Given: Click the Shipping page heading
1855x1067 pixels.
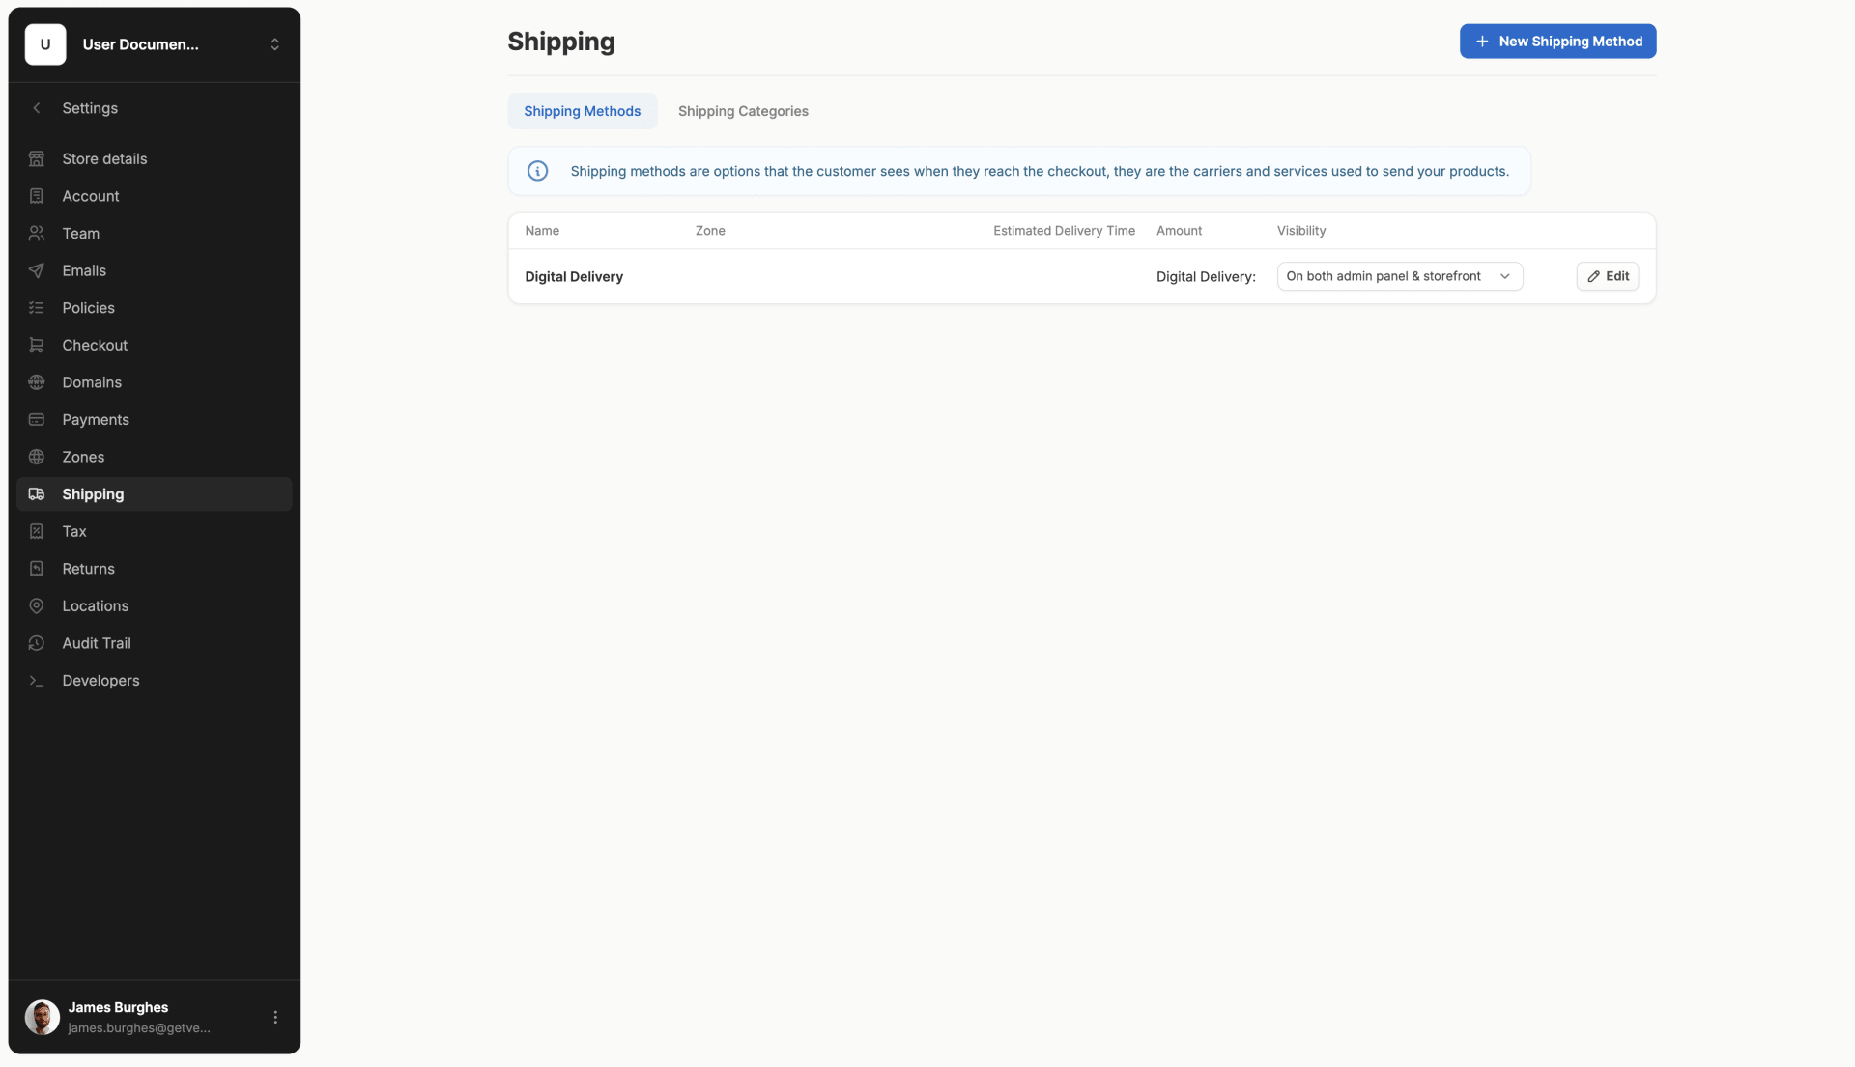Looking at the screenshot, I should (x=561, y=42).
